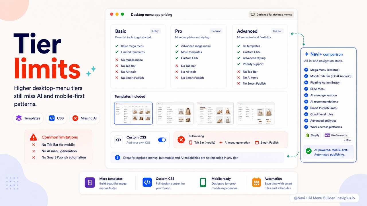Image resolution: width=367 pixels, height=206 pixels.
Task: Select the first template thumbnail
Action: 133,113
